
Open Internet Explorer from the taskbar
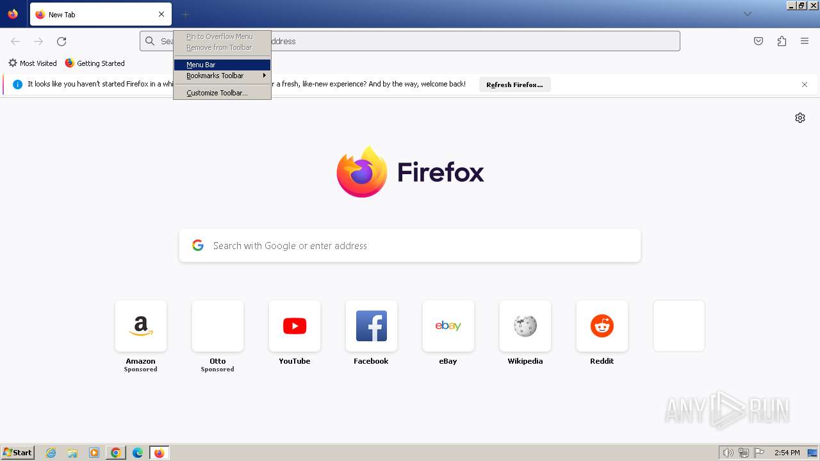tap(51, 453)
